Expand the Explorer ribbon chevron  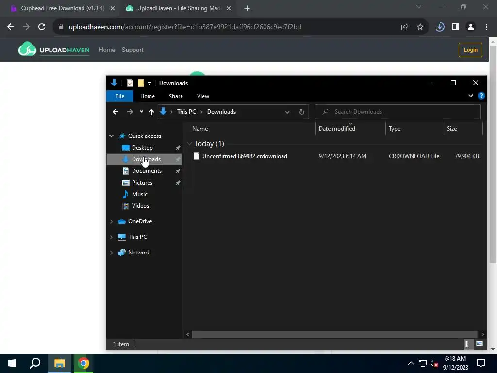[x=471, y=96]
